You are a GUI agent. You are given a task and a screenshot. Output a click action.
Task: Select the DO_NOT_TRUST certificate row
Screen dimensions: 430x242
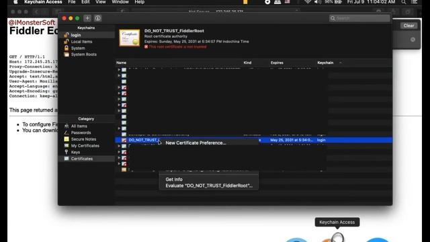pyautogui.click(x=254, y=140)
